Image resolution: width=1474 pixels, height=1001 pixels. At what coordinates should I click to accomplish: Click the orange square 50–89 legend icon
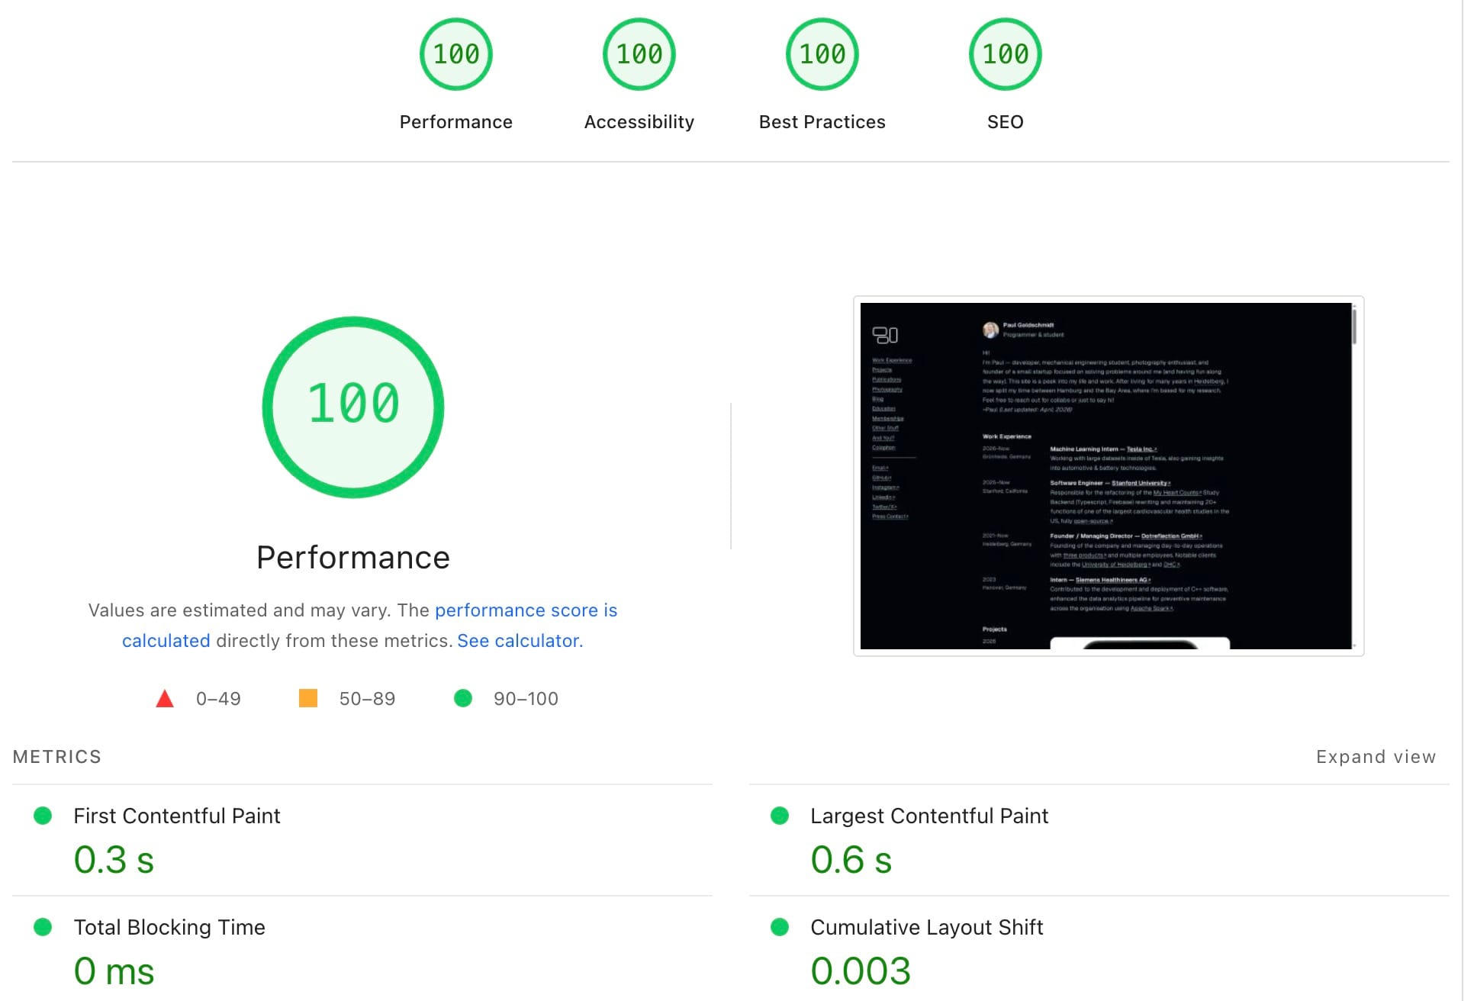308,698
